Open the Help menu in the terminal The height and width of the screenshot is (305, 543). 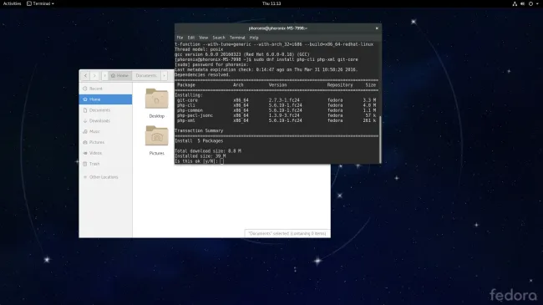pos(254,38)
